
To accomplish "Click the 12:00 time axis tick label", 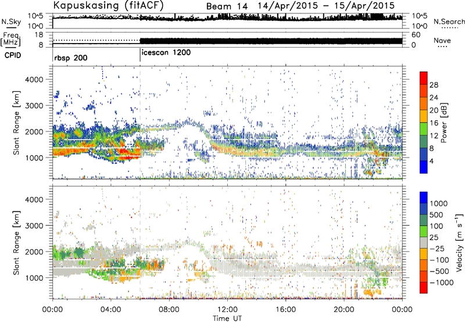I will [227, 310].
